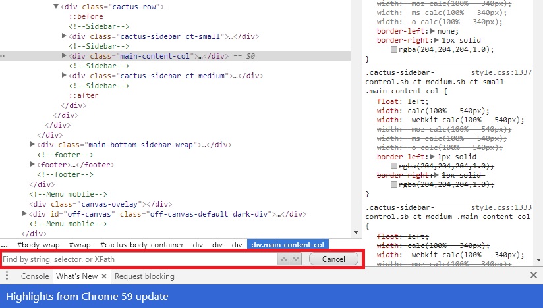Open style.css:1337 source link

[501, 72]
